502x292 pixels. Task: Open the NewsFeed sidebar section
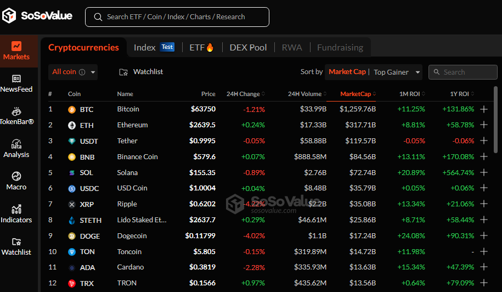(x=16, y=83)
